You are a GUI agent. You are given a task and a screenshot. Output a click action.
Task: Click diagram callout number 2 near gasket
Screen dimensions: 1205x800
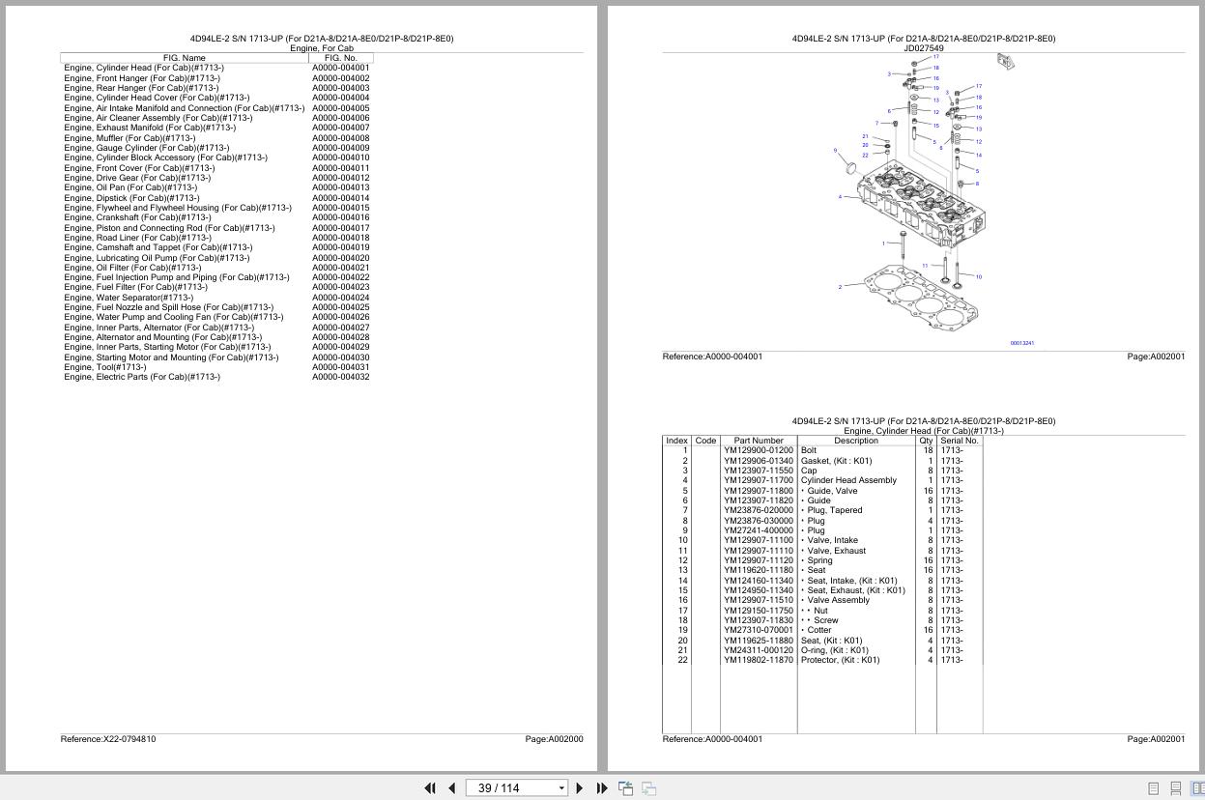tap(840, 287)
